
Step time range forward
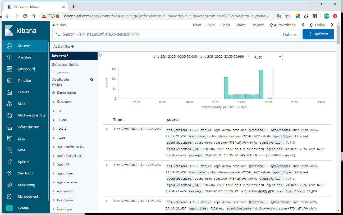tap(332, 25)
